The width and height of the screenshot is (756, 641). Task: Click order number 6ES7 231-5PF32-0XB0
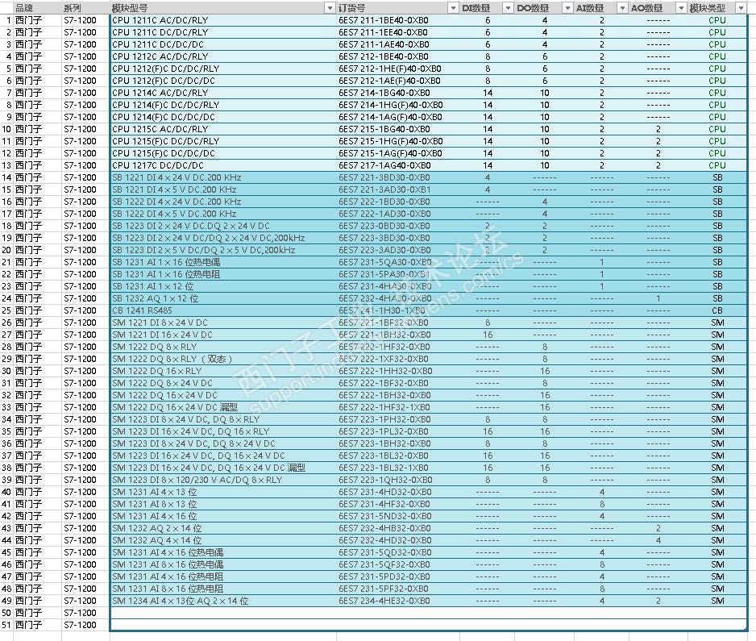pyautogui.click(x=384, y=589)
